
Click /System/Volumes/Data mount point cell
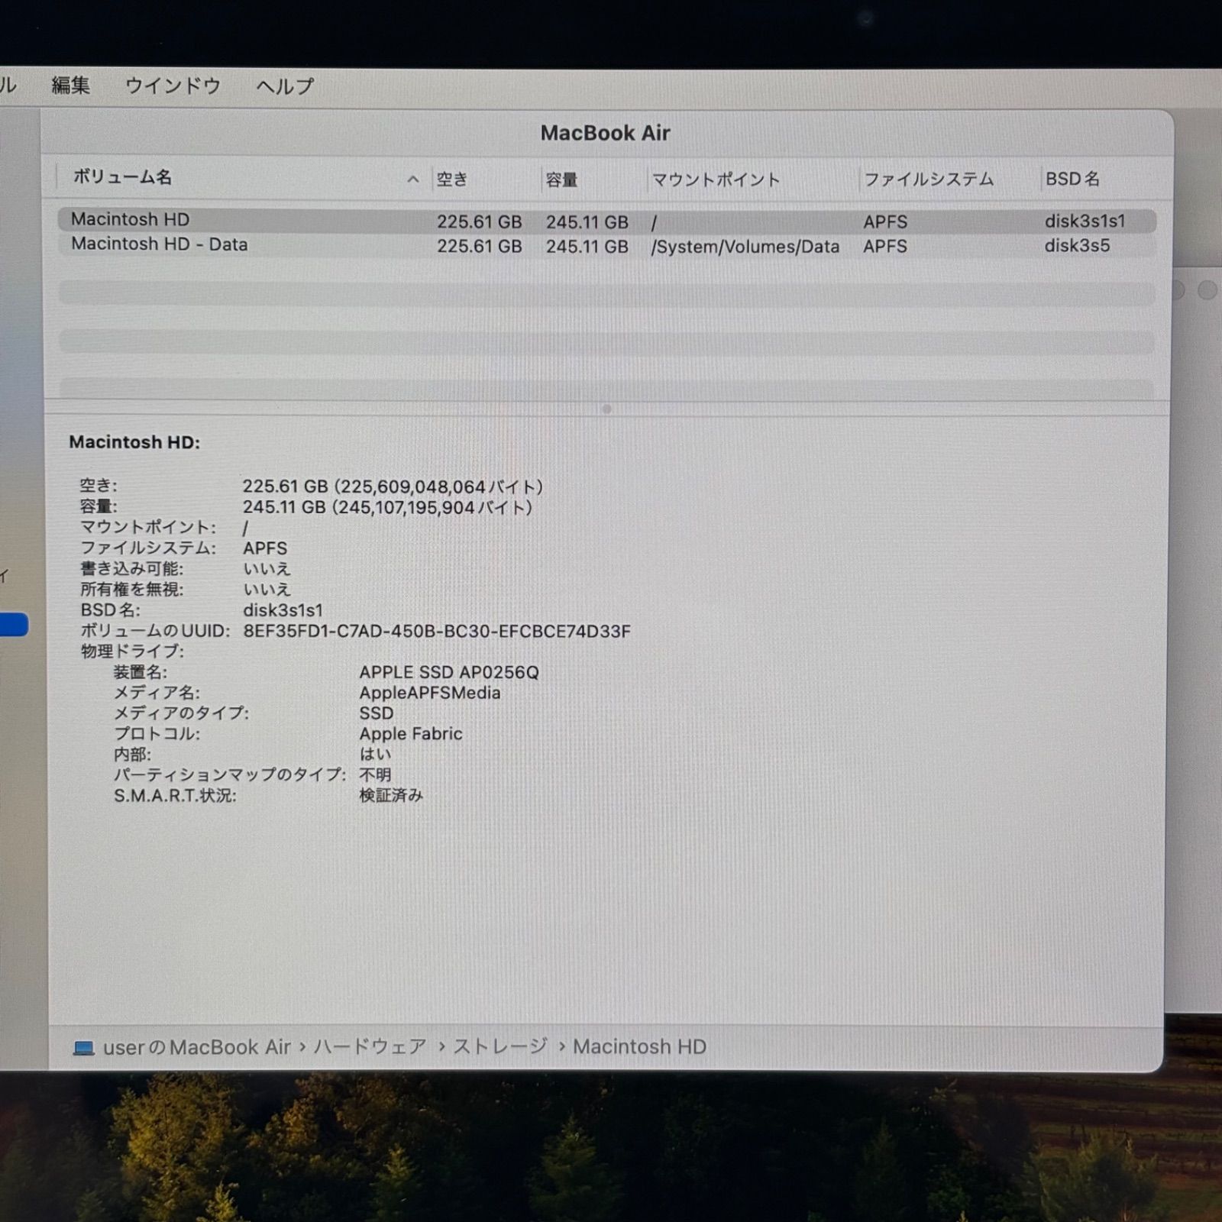(745, 247)
